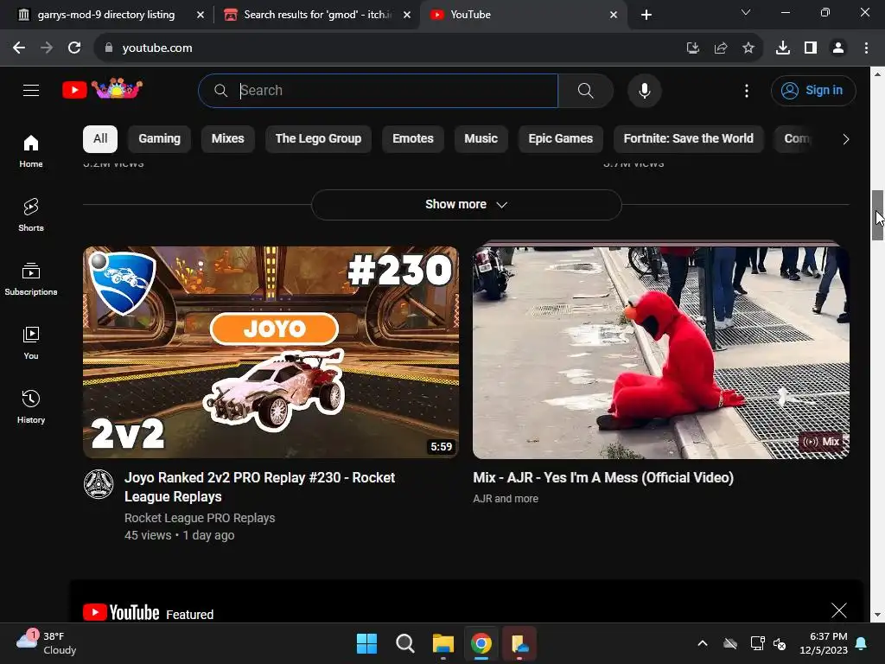
Task: Open YouTube settings three-dot menu
Action: coord(746,90)
